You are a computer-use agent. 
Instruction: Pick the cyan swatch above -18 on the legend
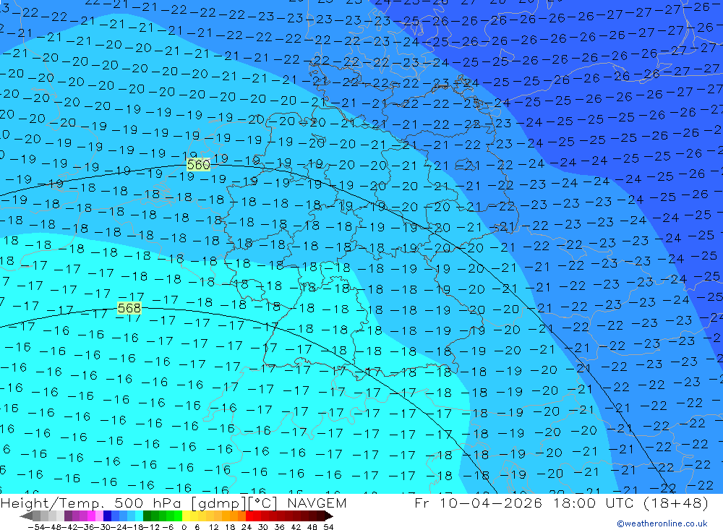pos(139,516)
